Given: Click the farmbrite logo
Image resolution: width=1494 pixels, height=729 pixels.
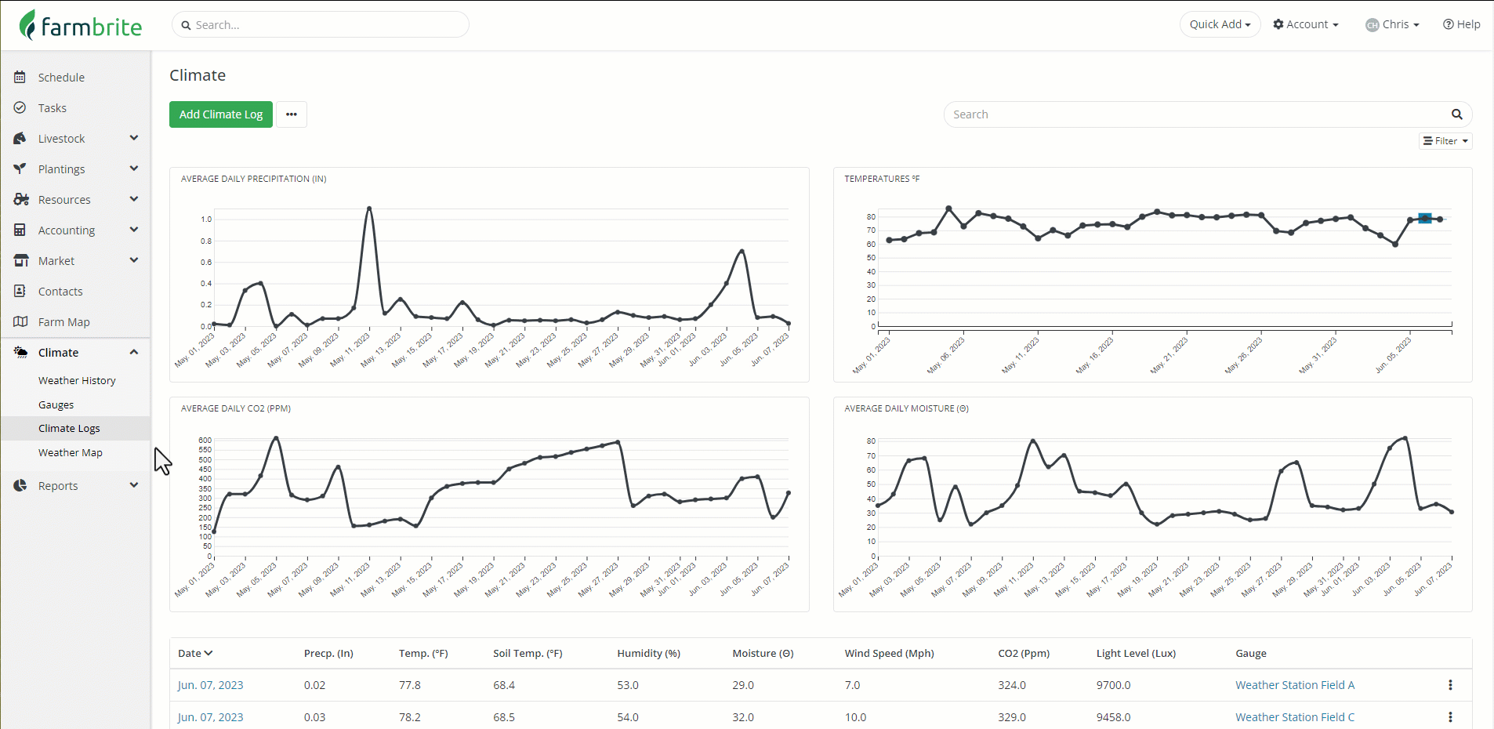Looking at the screenshot, I should 81,26.
